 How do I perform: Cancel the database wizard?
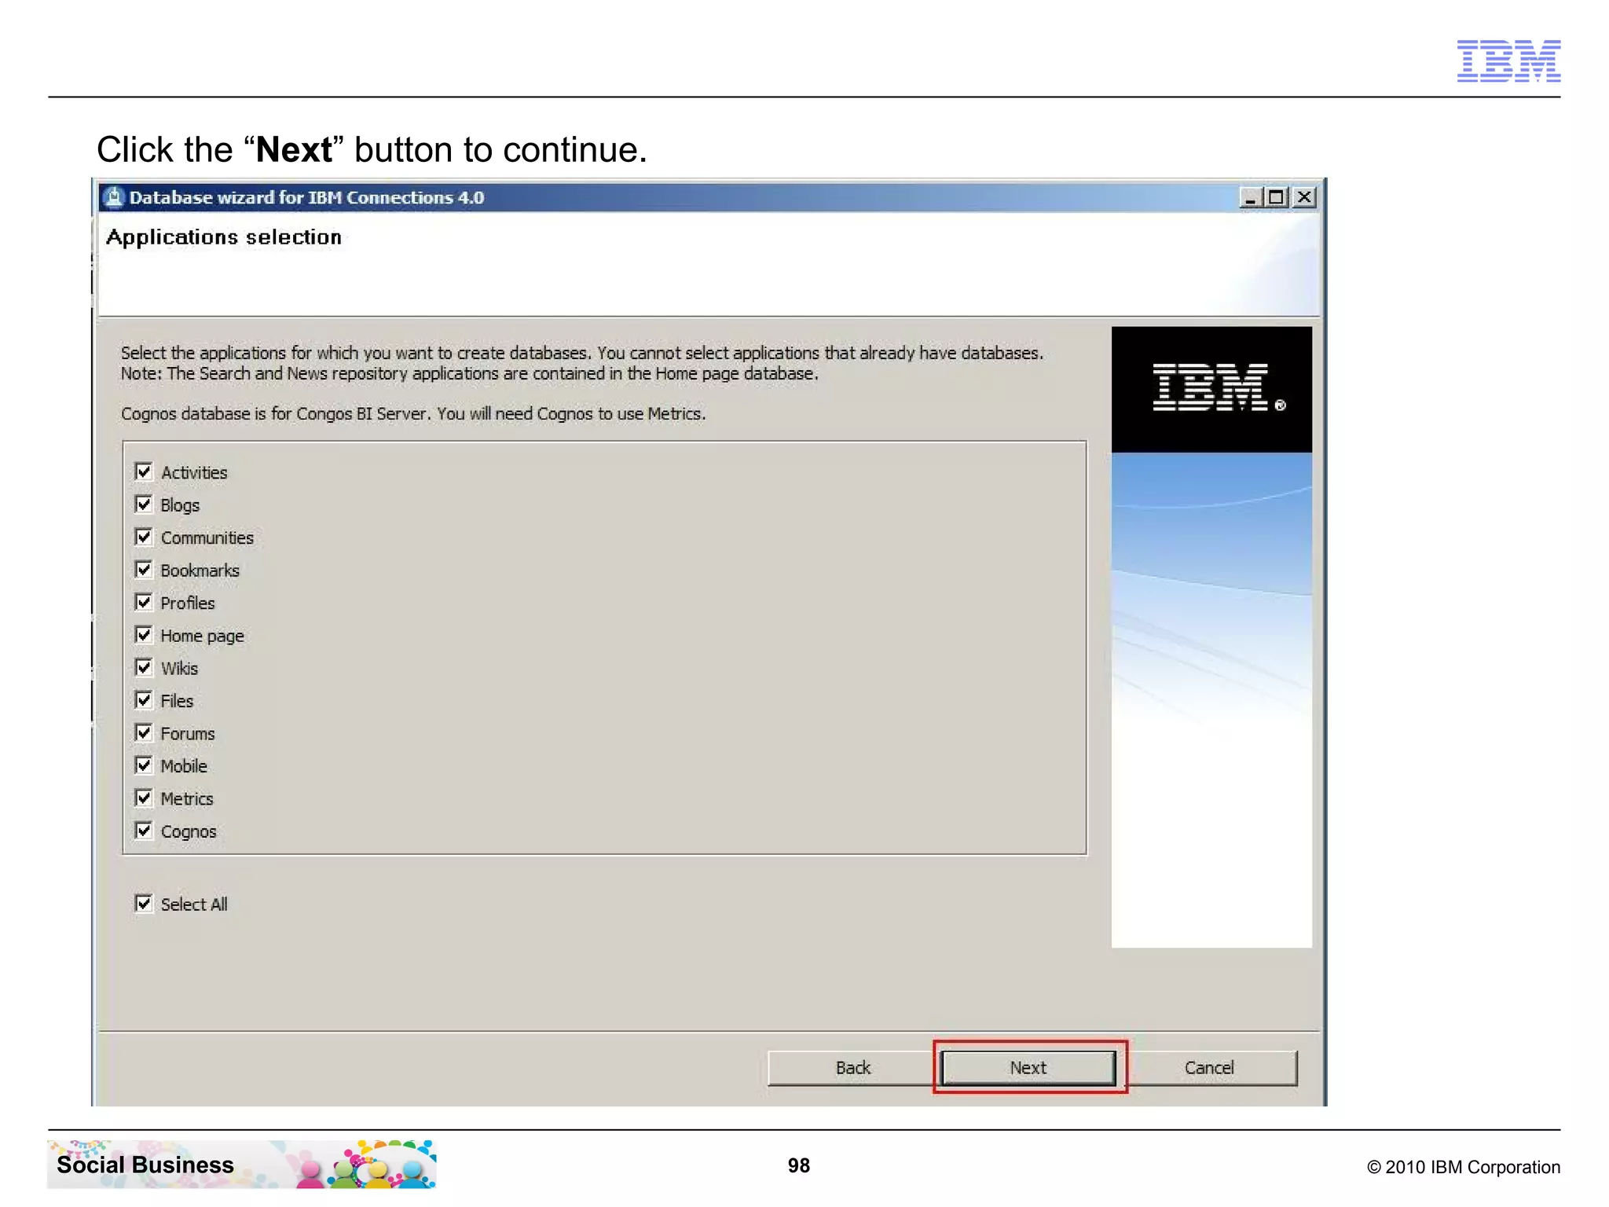point(1209,1067)
